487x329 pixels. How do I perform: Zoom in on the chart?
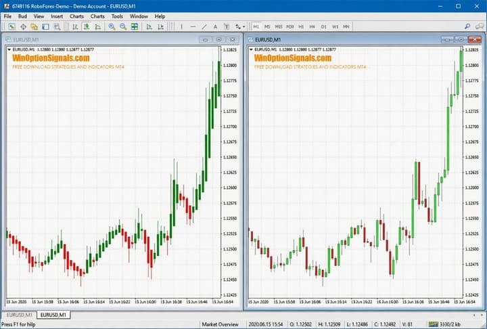pyautogui.click(x=112, y=27)
